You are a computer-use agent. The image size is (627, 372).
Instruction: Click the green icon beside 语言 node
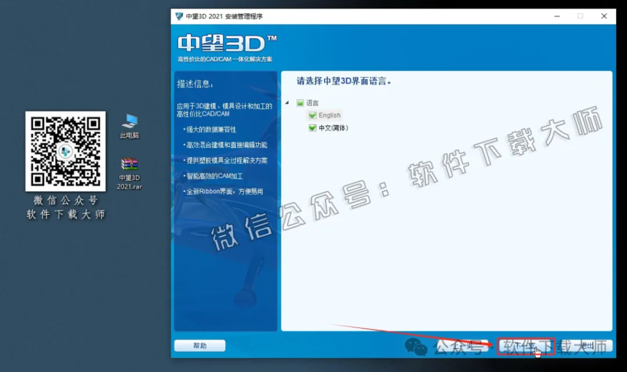299,103
